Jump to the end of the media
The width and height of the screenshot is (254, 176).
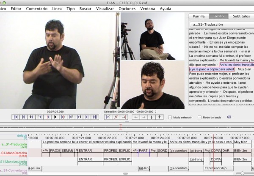coord(95,117)
